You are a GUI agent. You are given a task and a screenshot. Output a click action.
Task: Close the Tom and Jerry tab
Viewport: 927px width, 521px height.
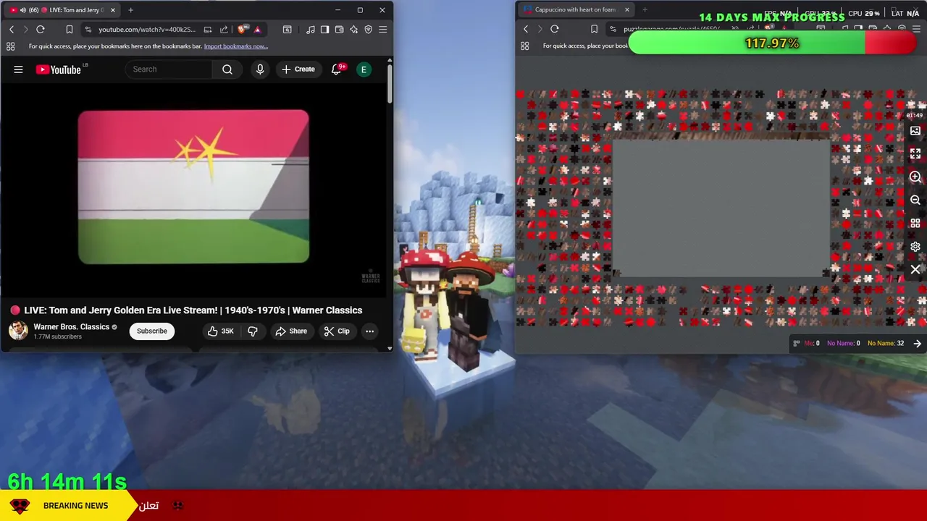coord(112,10)
